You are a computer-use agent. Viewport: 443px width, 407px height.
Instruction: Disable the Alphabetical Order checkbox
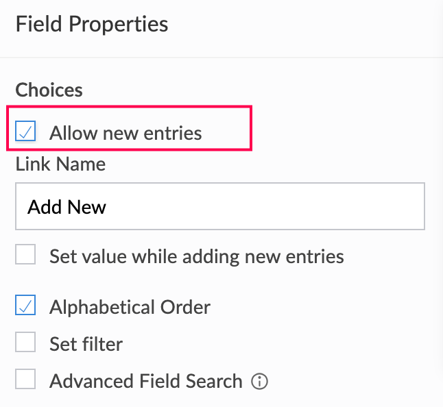click(x=25, y=306)
